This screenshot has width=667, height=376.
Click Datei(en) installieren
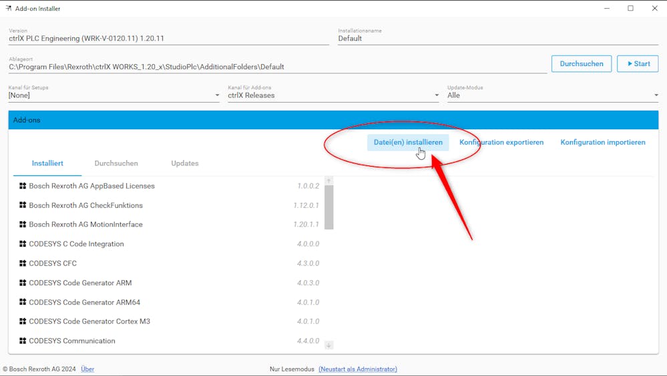click(408, 142)
